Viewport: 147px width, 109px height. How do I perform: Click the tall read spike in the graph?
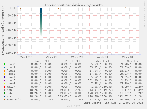(x=41, y=29)
